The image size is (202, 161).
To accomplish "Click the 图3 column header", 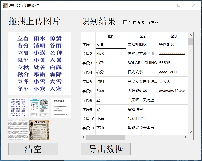I will (174, 36).
